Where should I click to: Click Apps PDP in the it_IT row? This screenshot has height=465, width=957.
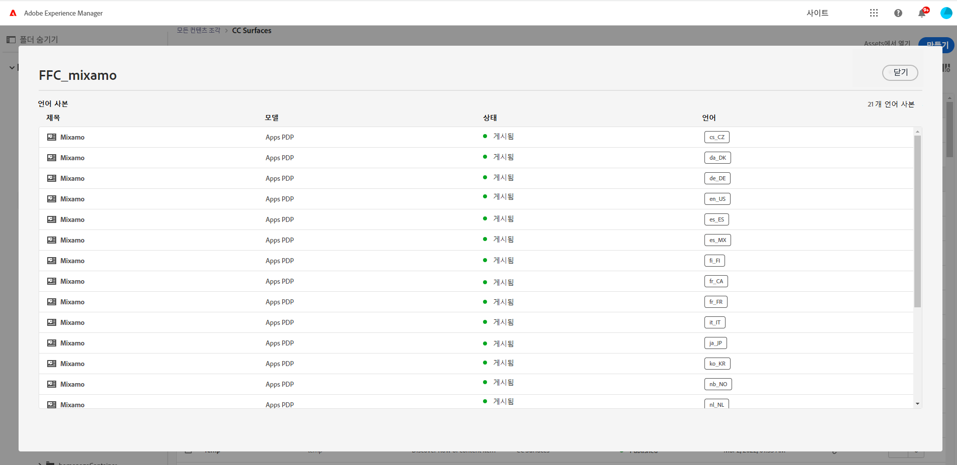point(280,322)
